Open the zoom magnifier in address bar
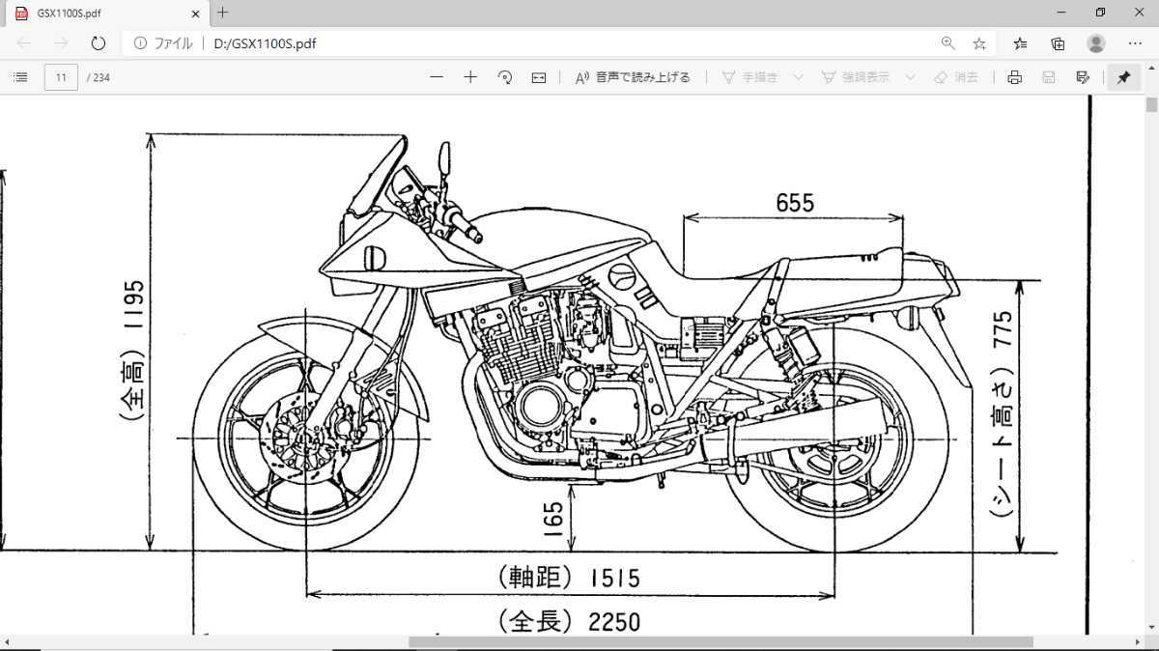The height and width of the screenshot is (651, 1159). [x=947, y=43]
